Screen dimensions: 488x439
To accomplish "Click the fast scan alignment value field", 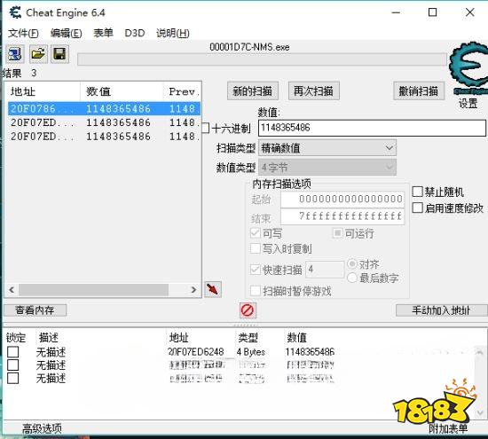I will click(x=325, y=270).
